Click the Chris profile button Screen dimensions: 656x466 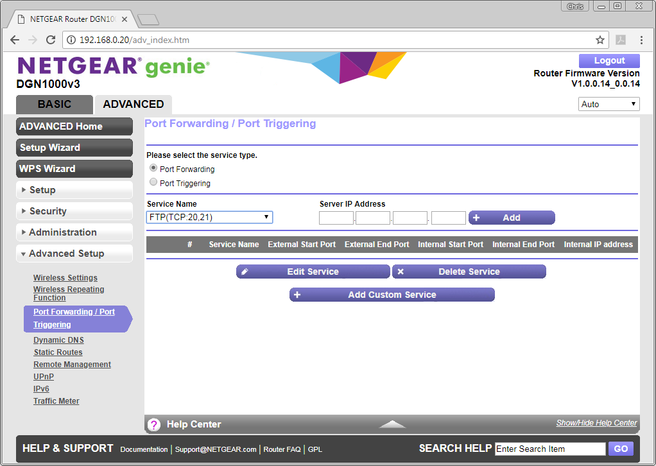click(x=575, y=6)
